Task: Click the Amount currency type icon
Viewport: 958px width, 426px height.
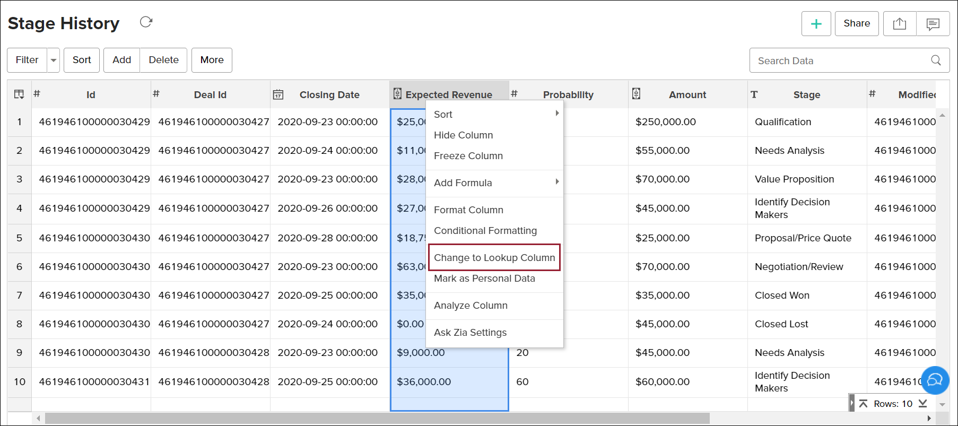Action: pyautogui.click(x=636, y=94)
